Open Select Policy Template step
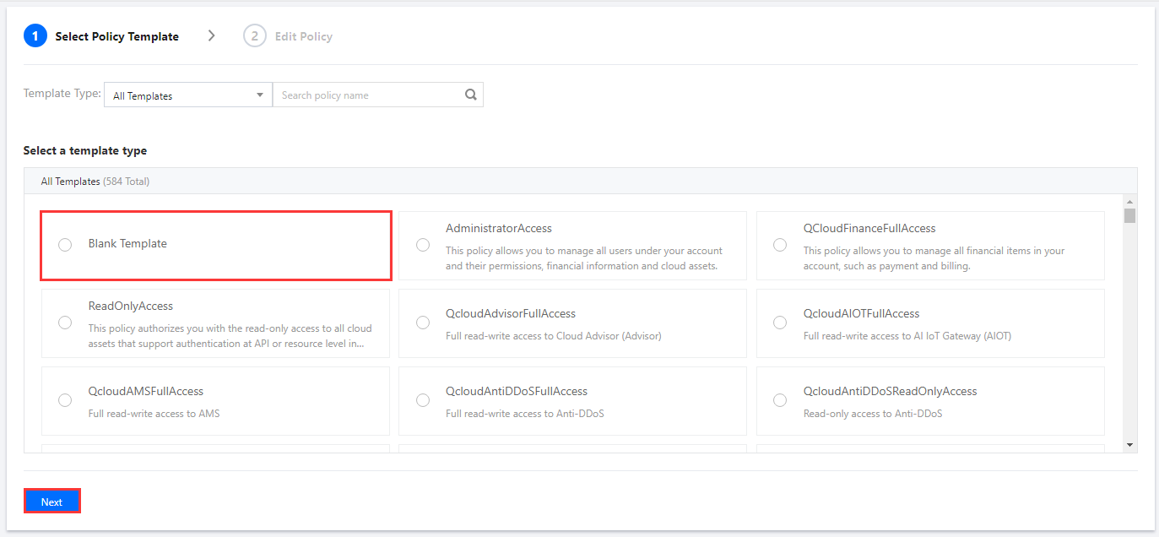The image size is (1159, 537). point(116,36)
